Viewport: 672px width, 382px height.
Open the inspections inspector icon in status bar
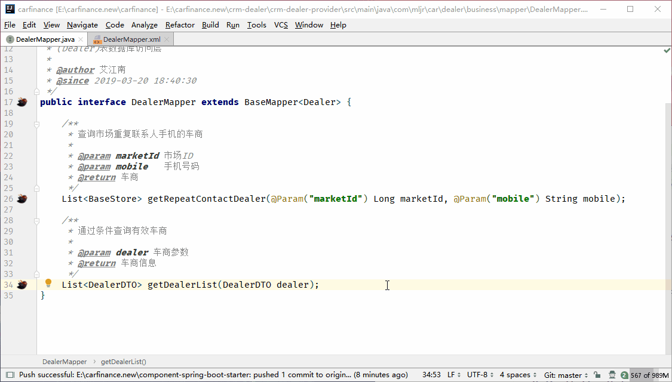pos(611,375)
